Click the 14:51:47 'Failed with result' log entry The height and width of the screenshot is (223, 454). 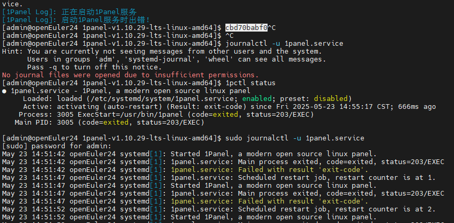tap(185, 201)
